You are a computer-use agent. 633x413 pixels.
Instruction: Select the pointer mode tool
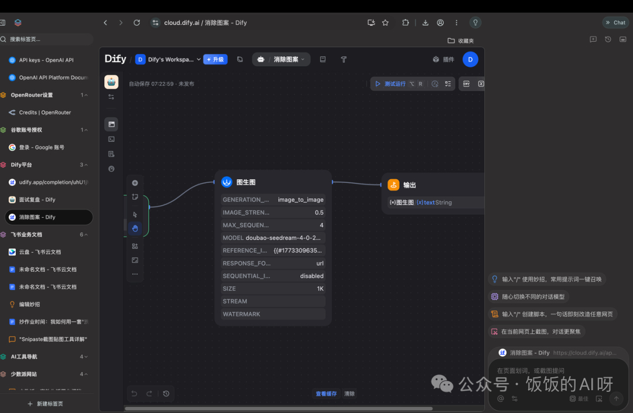tap(135, 214)
